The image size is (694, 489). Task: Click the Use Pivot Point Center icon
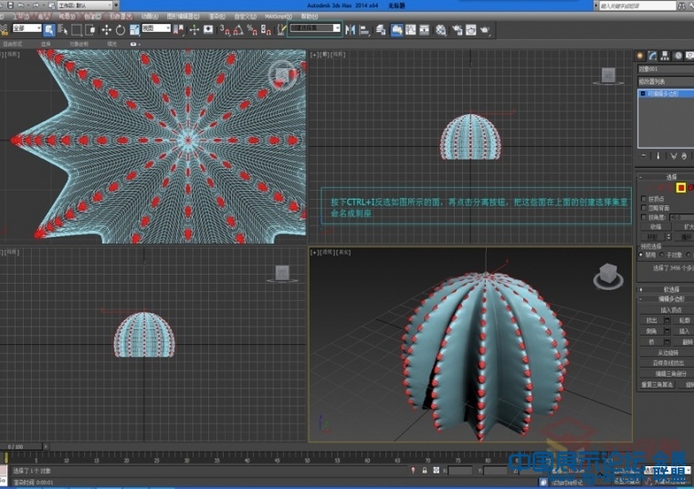coord(179,30)
